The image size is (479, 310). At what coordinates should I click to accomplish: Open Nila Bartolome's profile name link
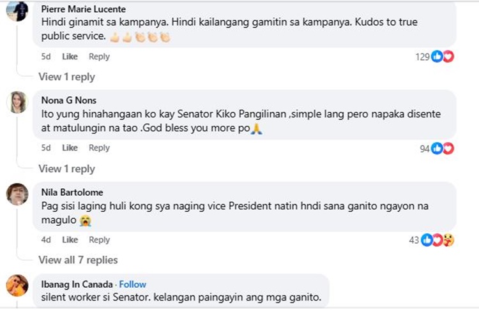pos(72,192)
